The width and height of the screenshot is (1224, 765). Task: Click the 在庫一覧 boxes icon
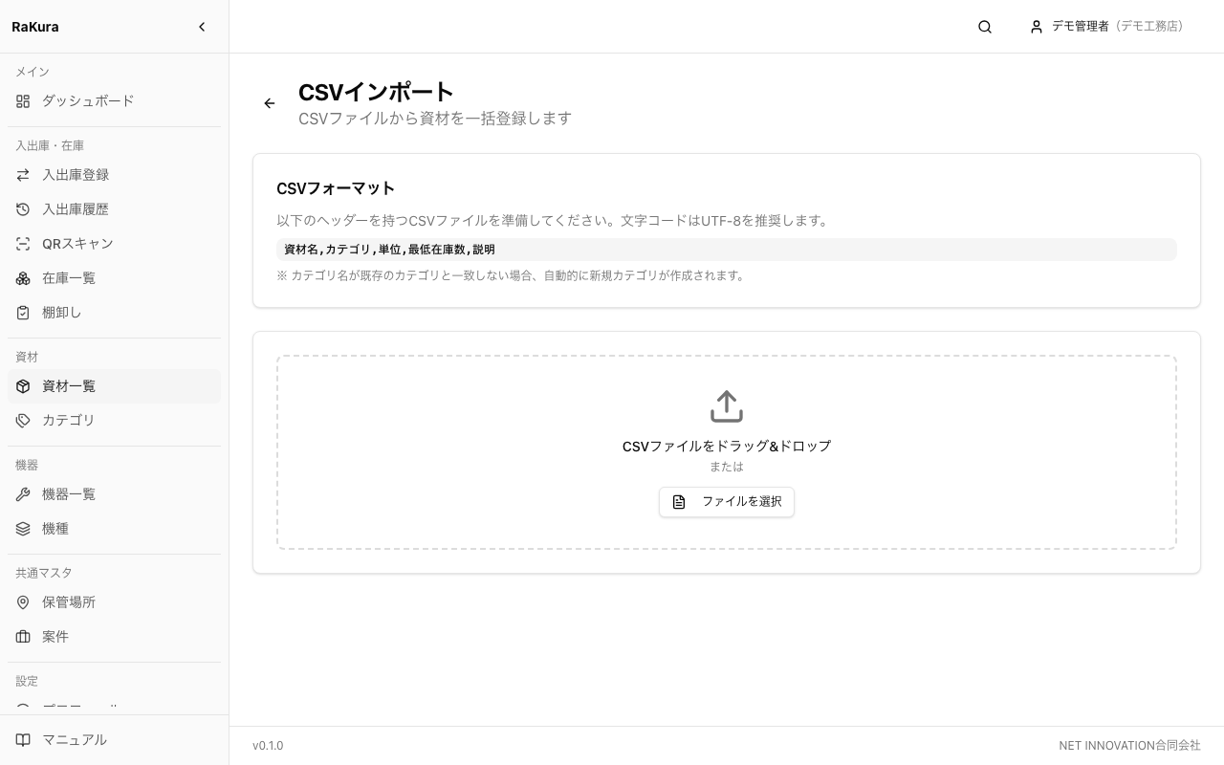(23, 278)
